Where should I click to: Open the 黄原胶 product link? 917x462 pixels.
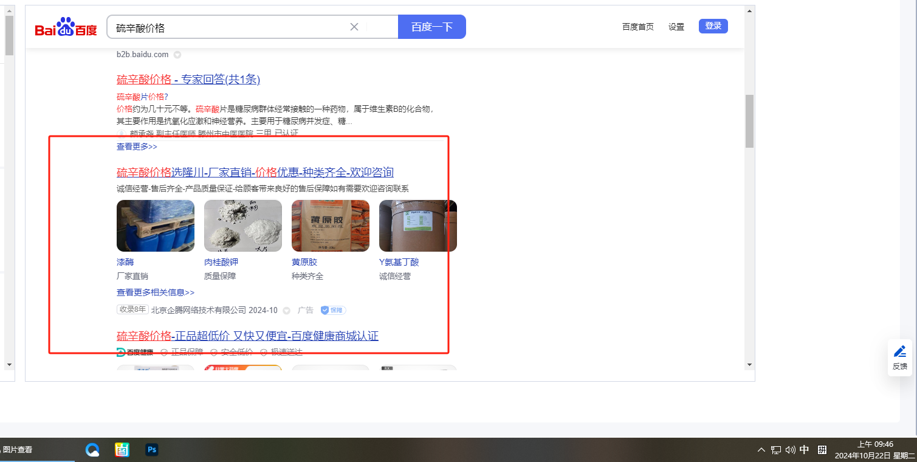pos(304,262)
